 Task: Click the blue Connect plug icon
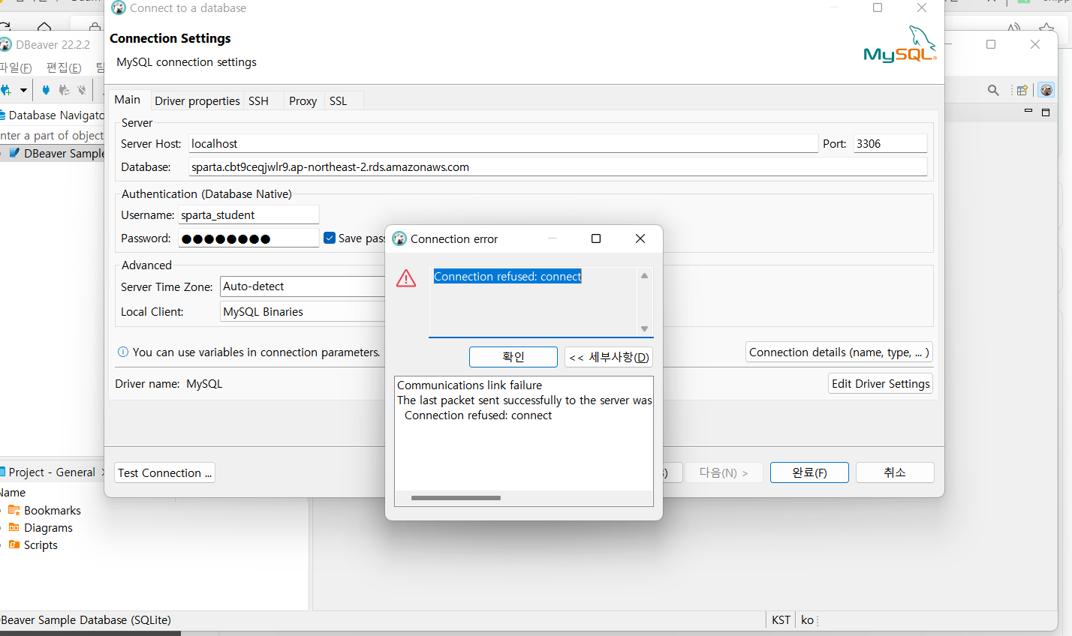[46, 90]
